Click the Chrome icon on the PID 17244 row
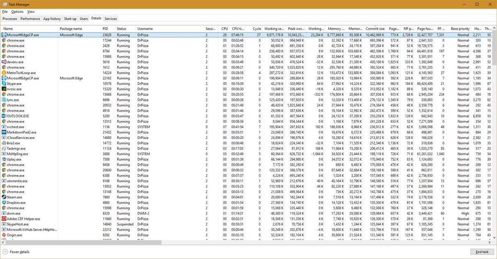The image size is (497, 259). pos(4,40)
